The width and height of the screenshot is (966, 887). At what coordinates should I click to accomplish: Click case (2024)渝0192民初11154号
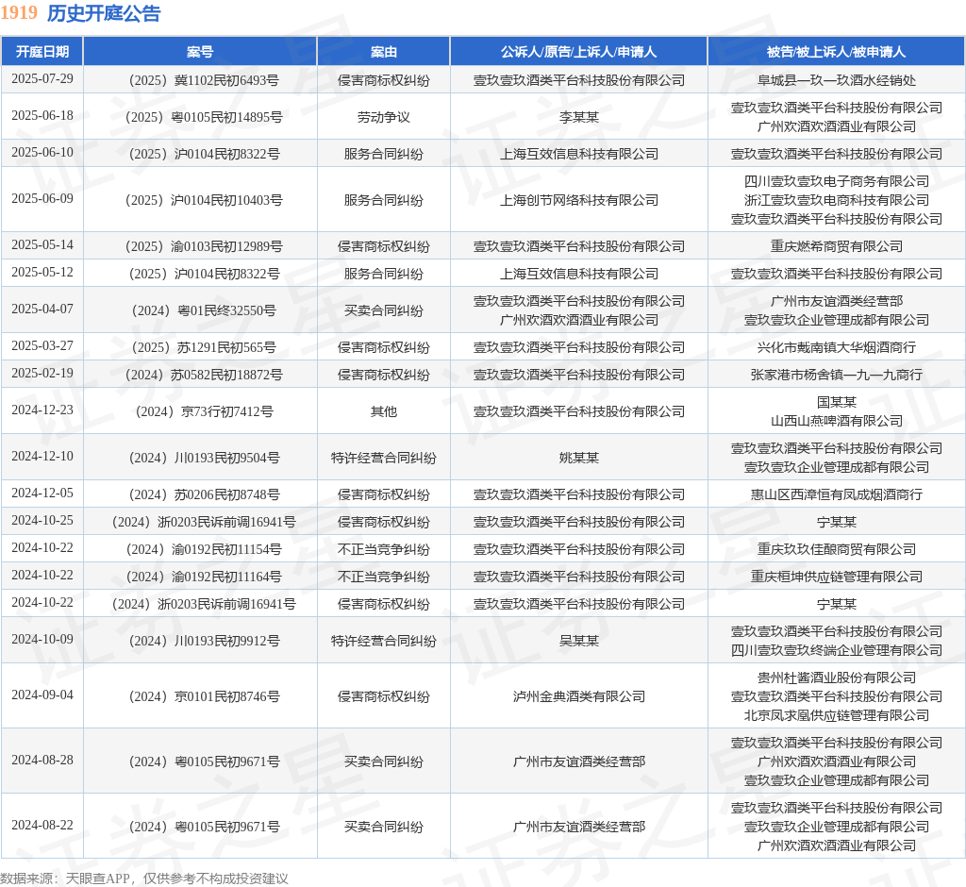[x=204, y=549]
